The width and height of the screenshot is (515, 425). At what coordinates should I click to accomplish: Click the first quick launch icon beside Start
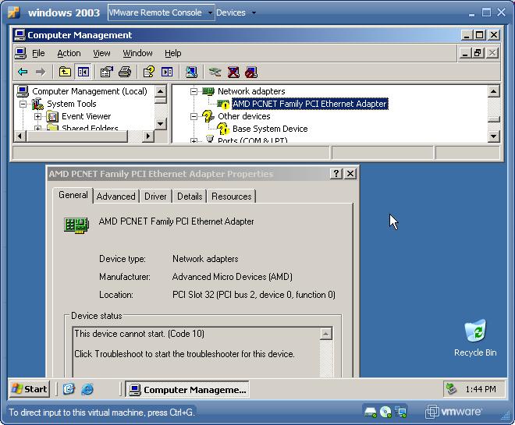pos(69,389)
